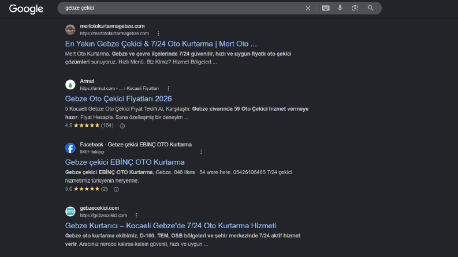Show rating info next to Armut 4,9 stars
The height and width of the screenshot is (257, 458).
point(122,126)
